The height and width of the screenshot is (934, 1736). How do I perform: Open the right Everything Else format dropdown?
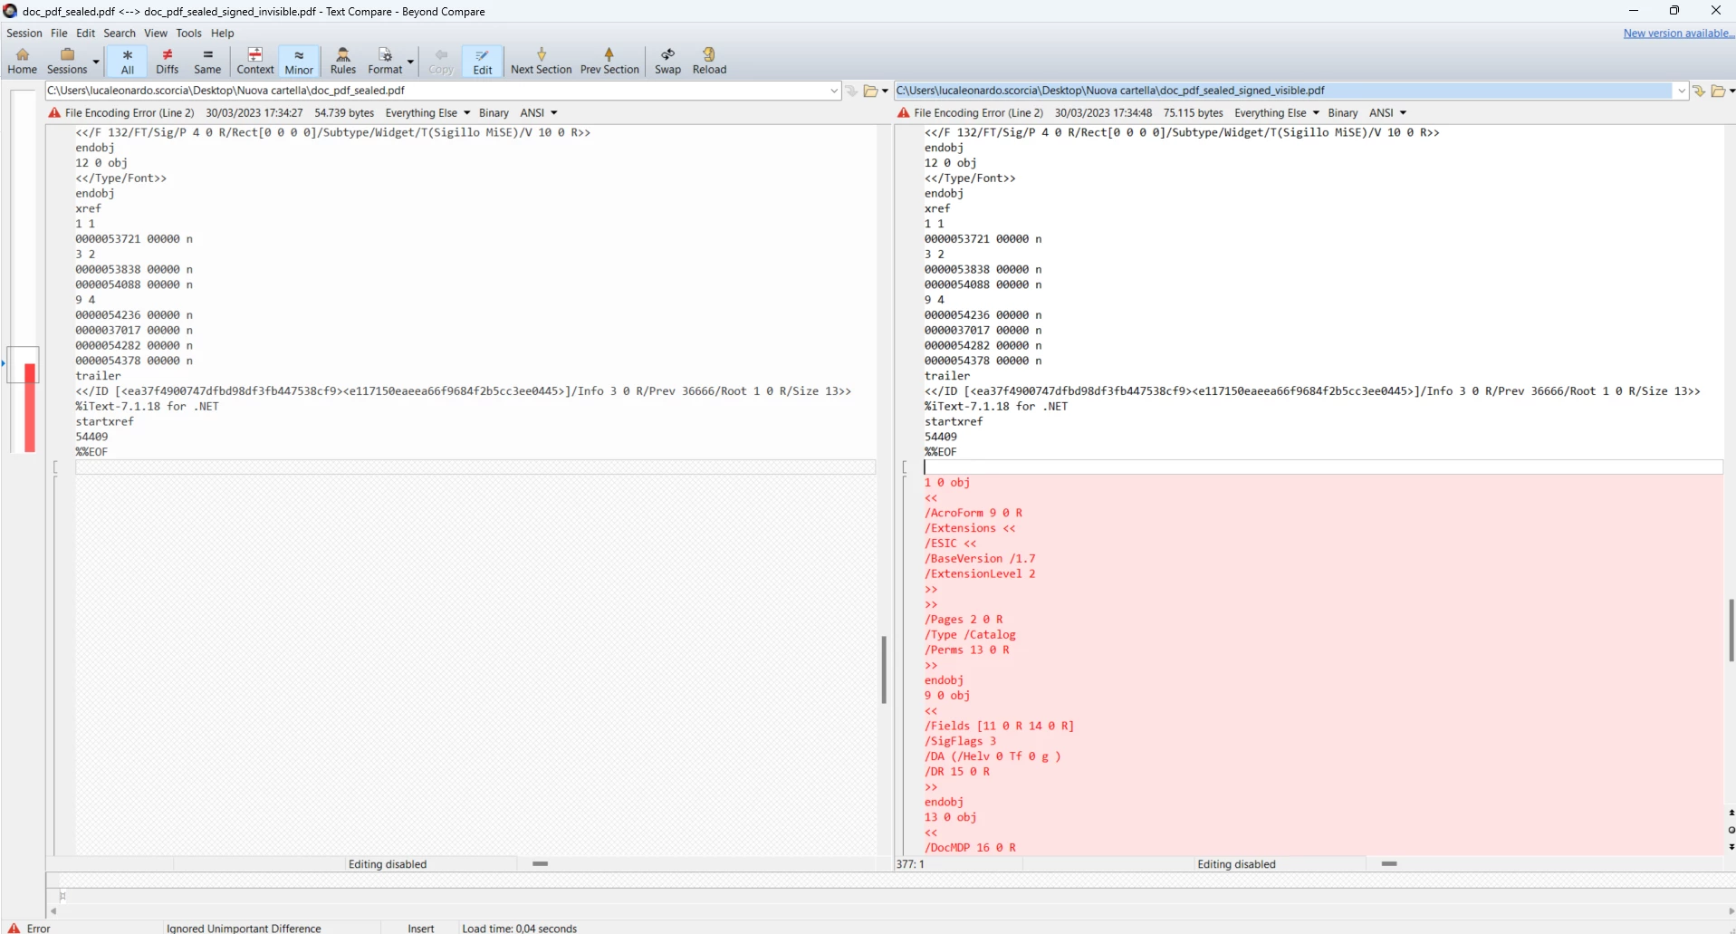(x=1277, y=113)
